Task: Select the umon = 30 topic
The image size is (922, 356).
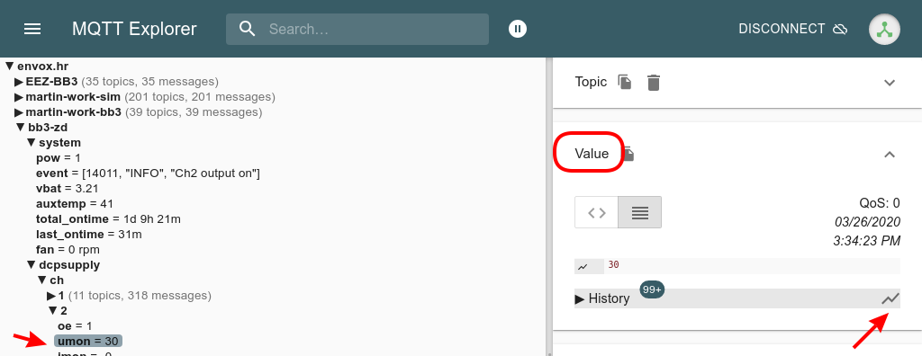Action: tap(88, 341)
